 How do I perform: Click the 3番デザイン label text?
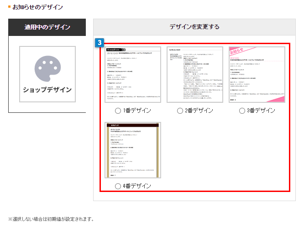coord(261,111)
